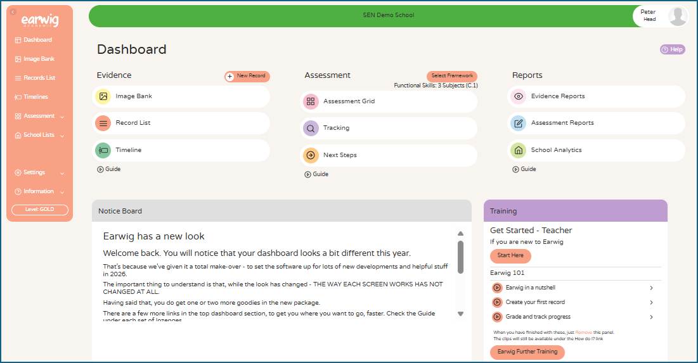This screenshot has width=698, height=363.
Task: Expand the School Lists chevron in the sidebar
Action: tap(62, 136)
